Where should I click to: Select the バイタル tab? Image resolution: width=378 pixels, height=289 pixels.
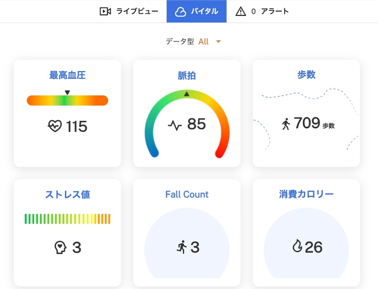[x=197, y=11]
